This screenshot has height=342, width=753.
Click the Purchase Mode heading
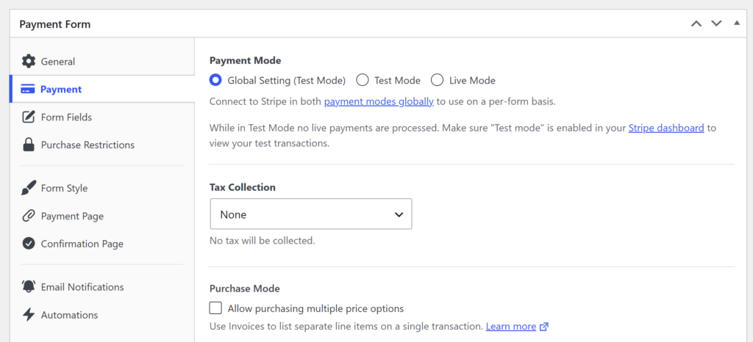coord(244,288)
